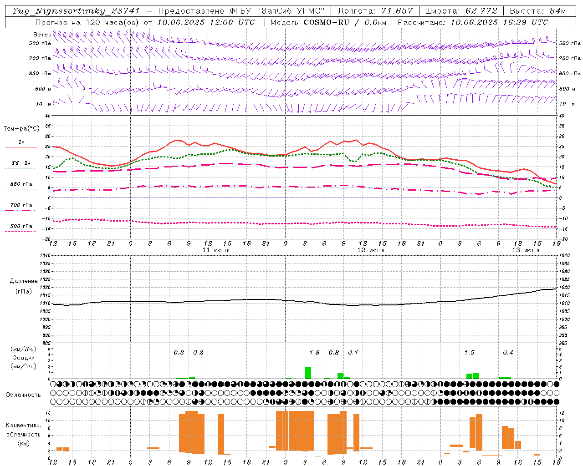The image size is (583, 466).
Task: Click the Тем-ра(°C) axis label
Action: (21, 129)
